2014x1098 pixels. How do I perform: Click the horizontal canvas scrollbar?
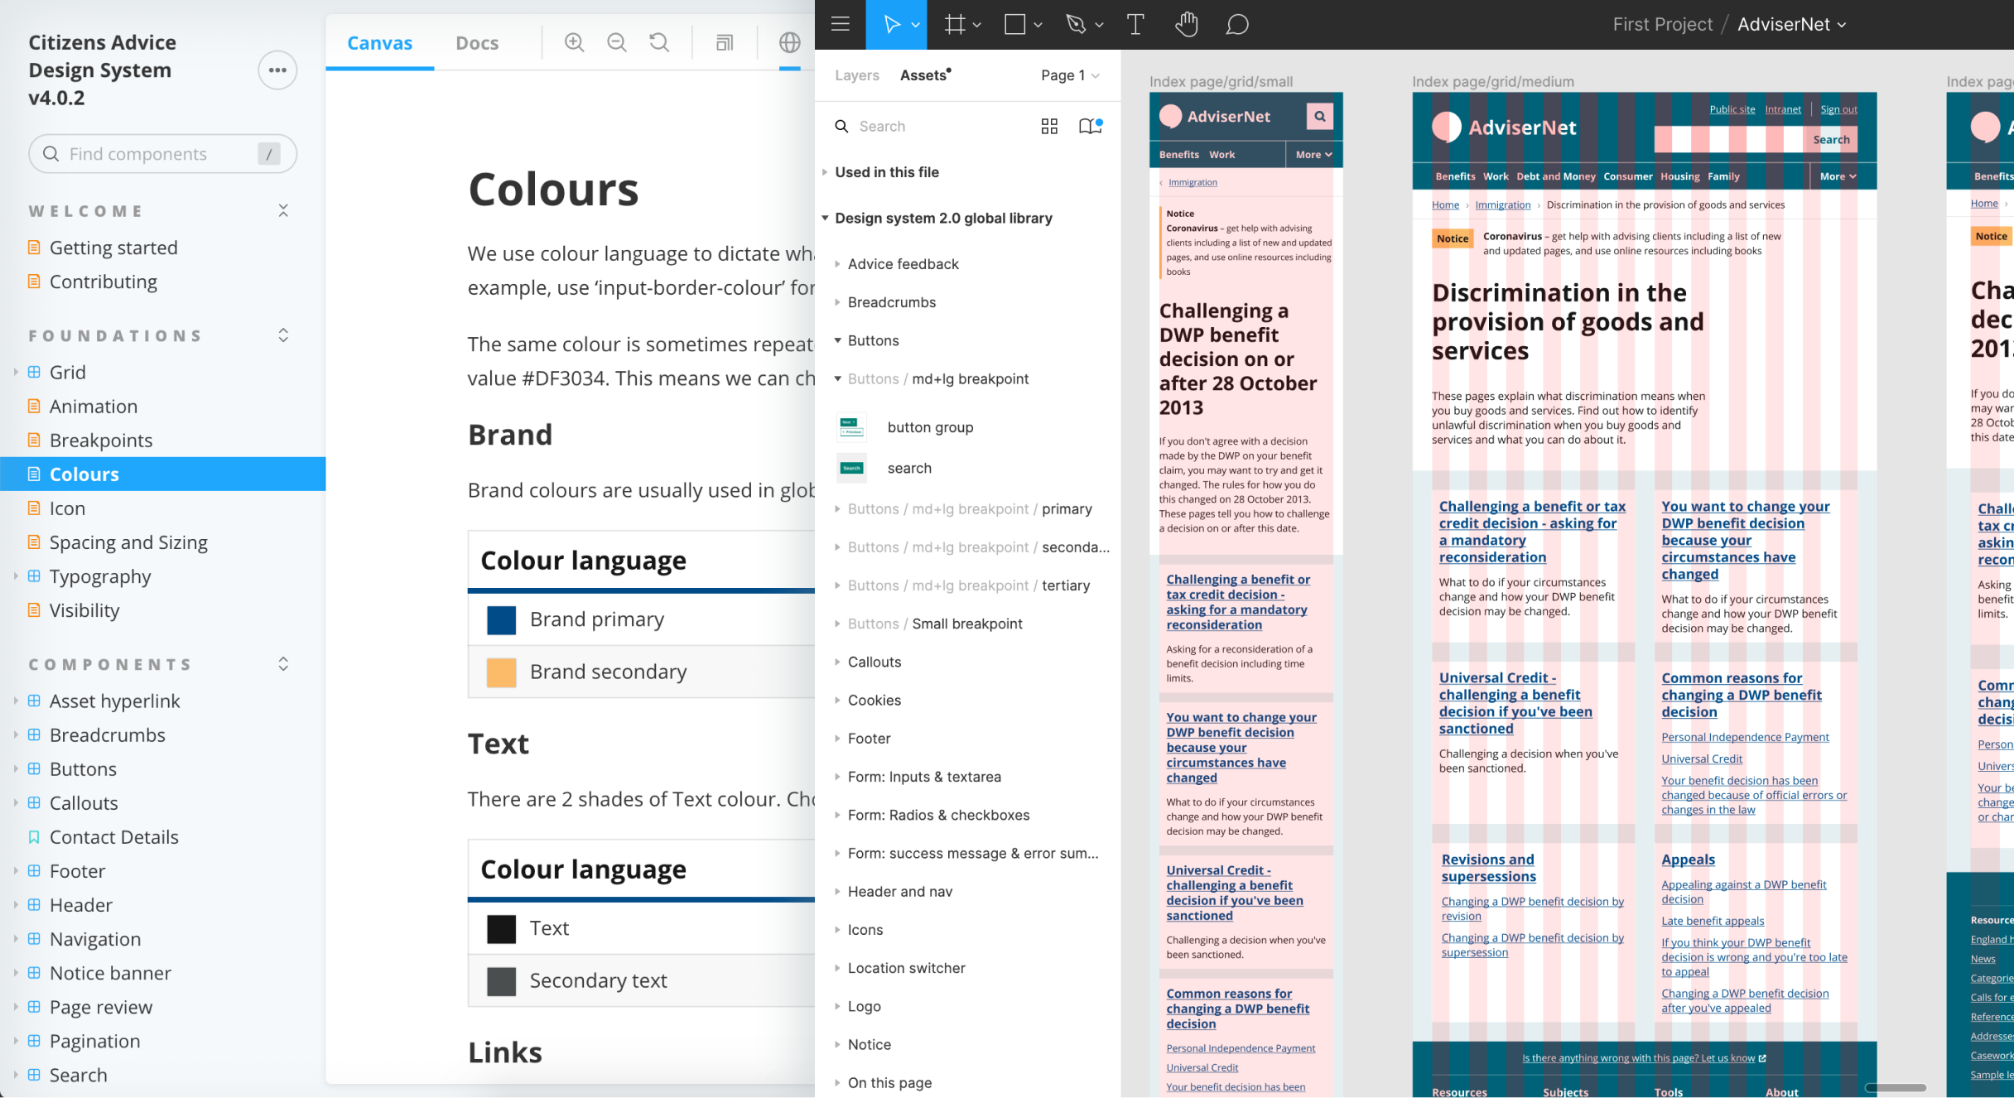coord(1895,1087)
